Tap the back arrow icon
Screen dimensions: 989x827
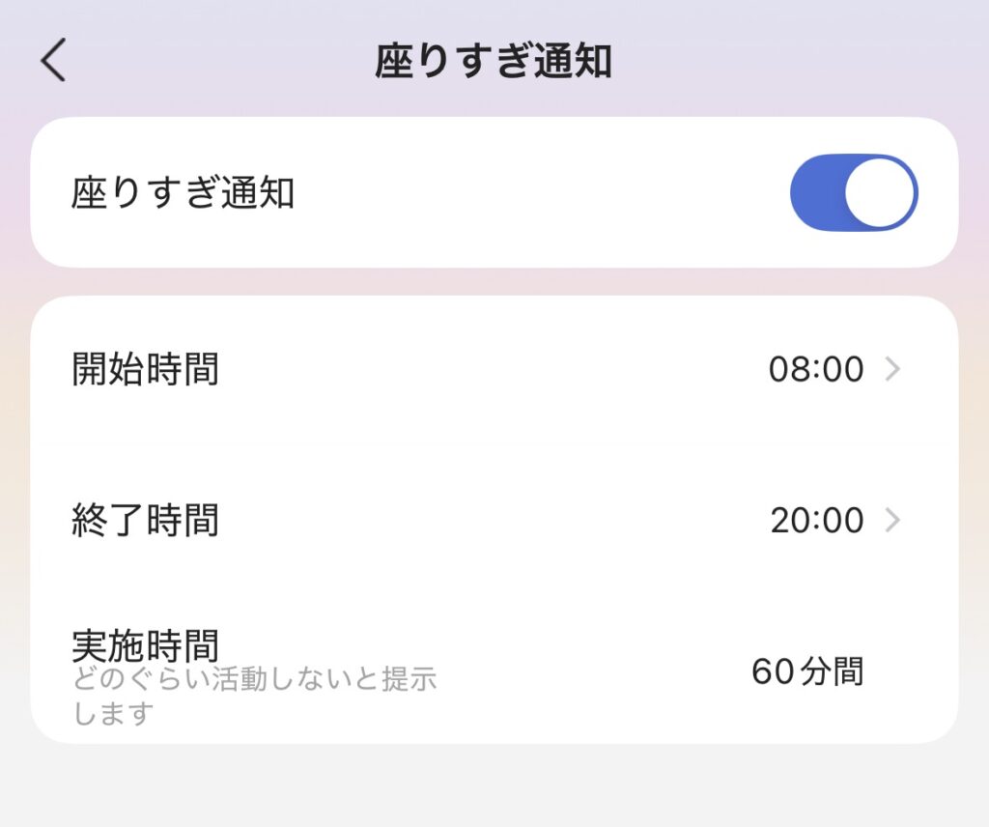54,62
